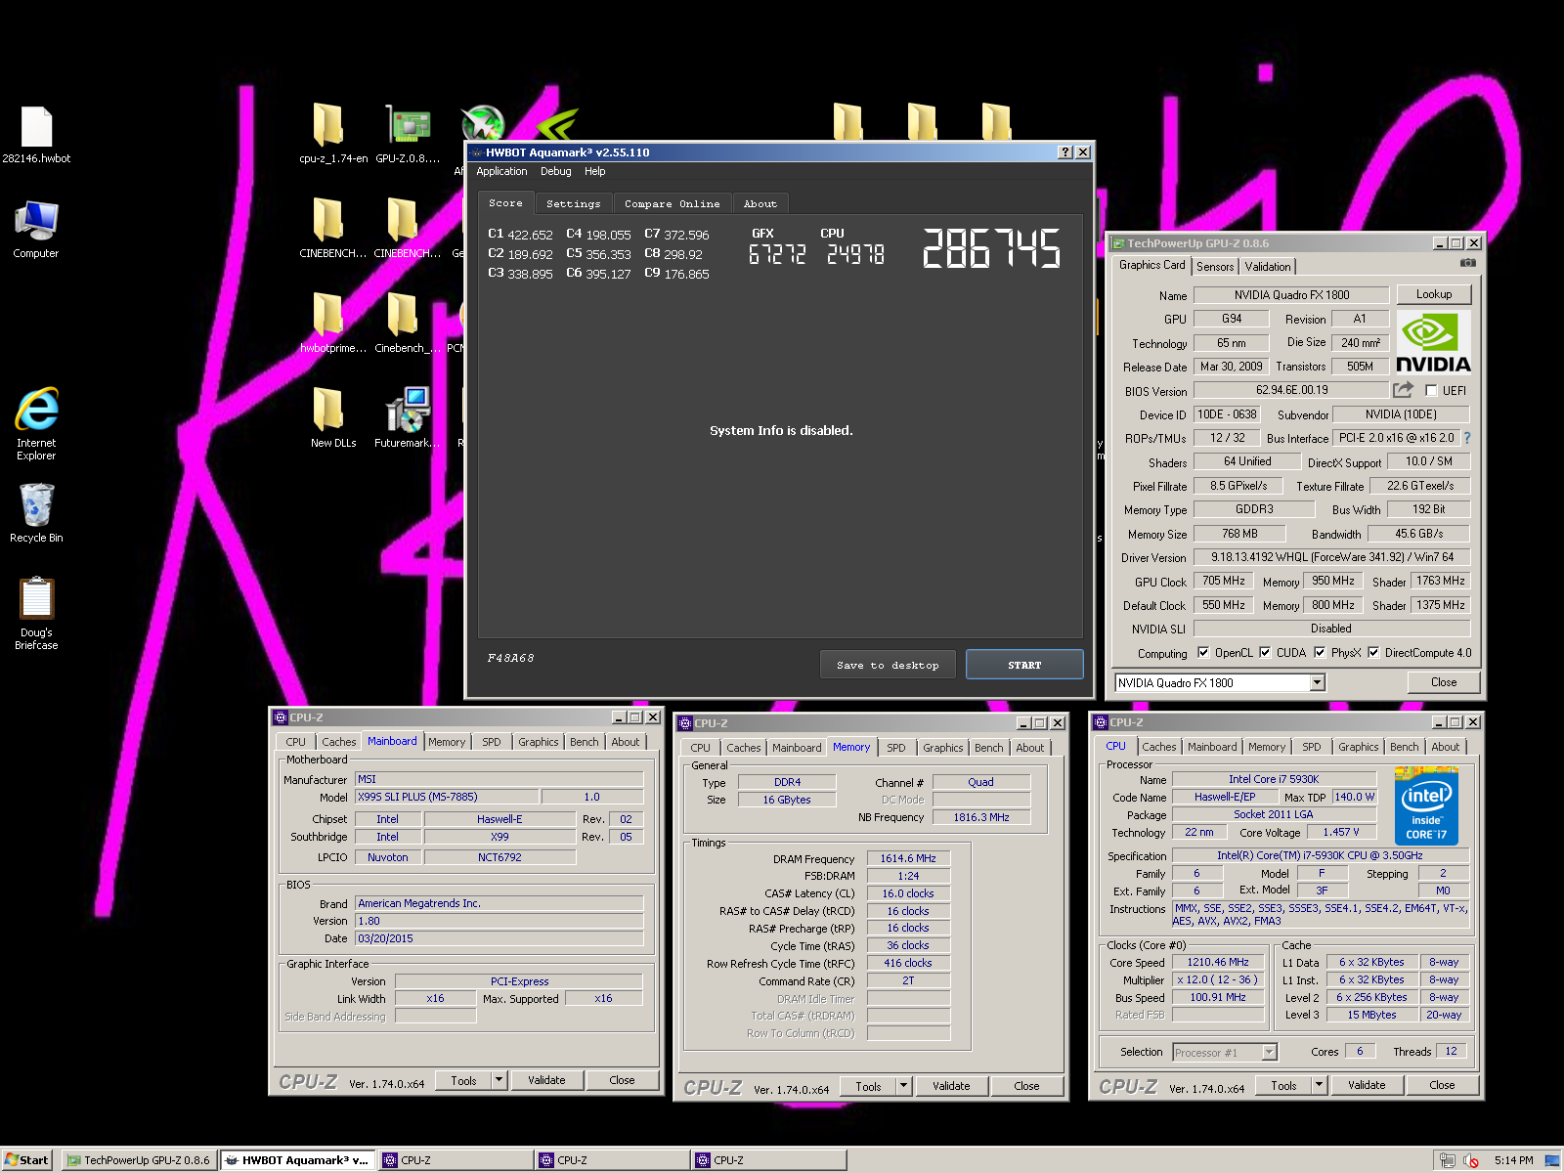Image resolution: width=1564 pixels, height=1173 pixels.
Task: Open the hwbotprime folder icon
Action: point(332,324)
